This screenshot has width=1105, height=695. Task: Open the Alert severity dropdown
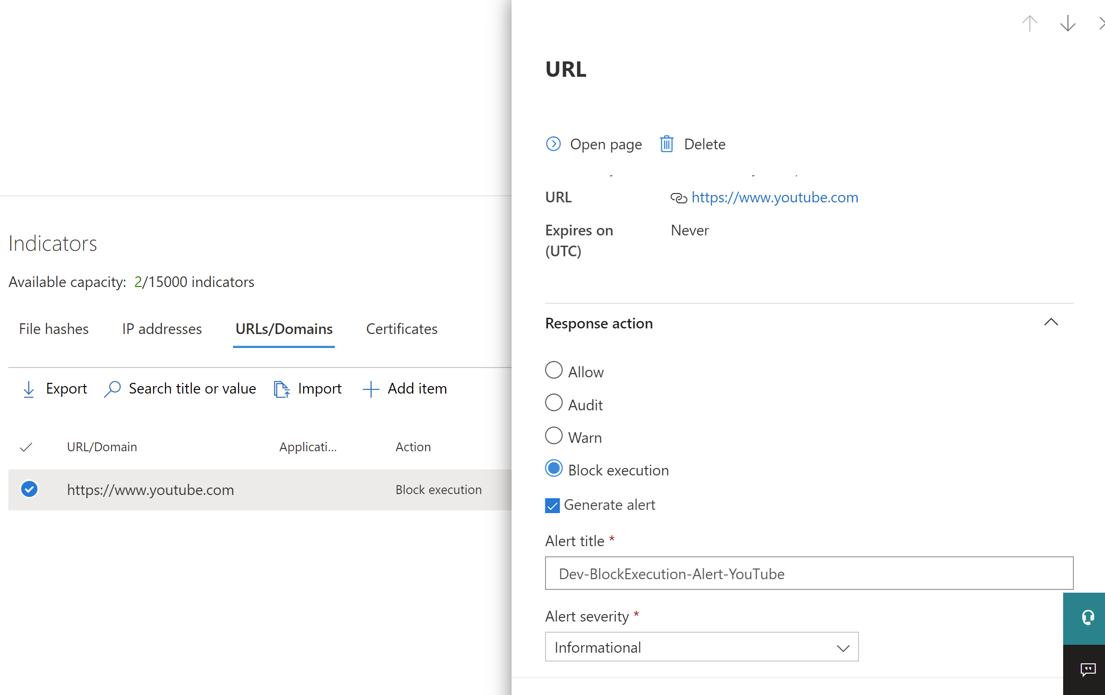843,647
